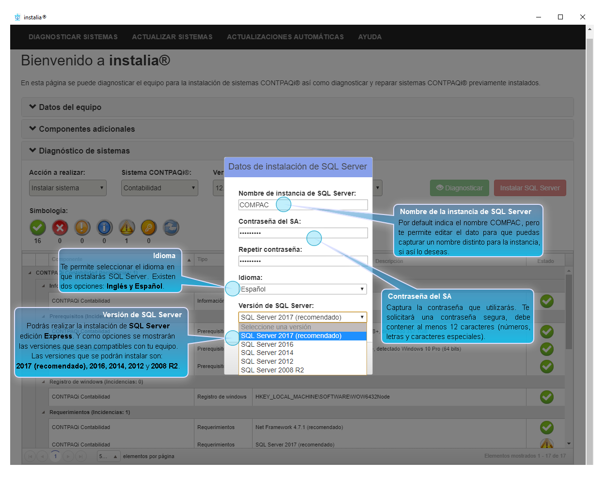Viewport: 606px width, 477px height.
Task: Click the warning status icon on the SQL Server 2017 requirement row
Action: pyautogui.click(x=547, y=444)
